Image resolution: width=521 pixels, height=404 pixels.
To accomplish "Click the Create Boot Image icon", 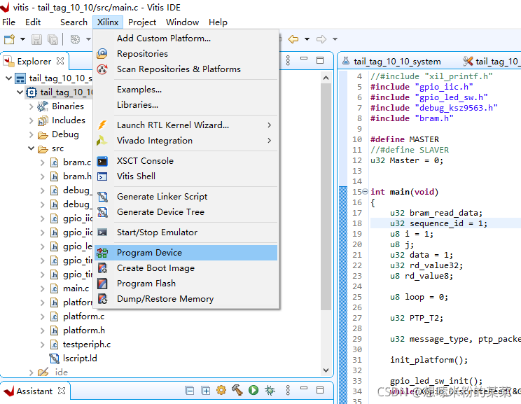I will pos(102,268).
